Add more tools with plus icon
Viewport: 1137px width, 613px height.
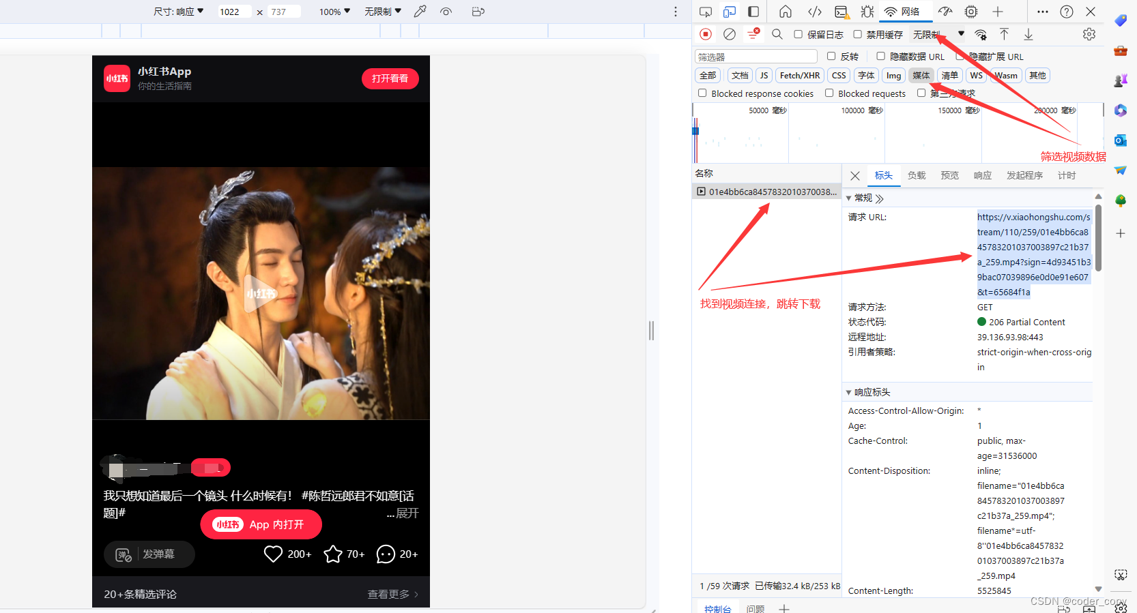pyautogui.click(x=998, y=12)
